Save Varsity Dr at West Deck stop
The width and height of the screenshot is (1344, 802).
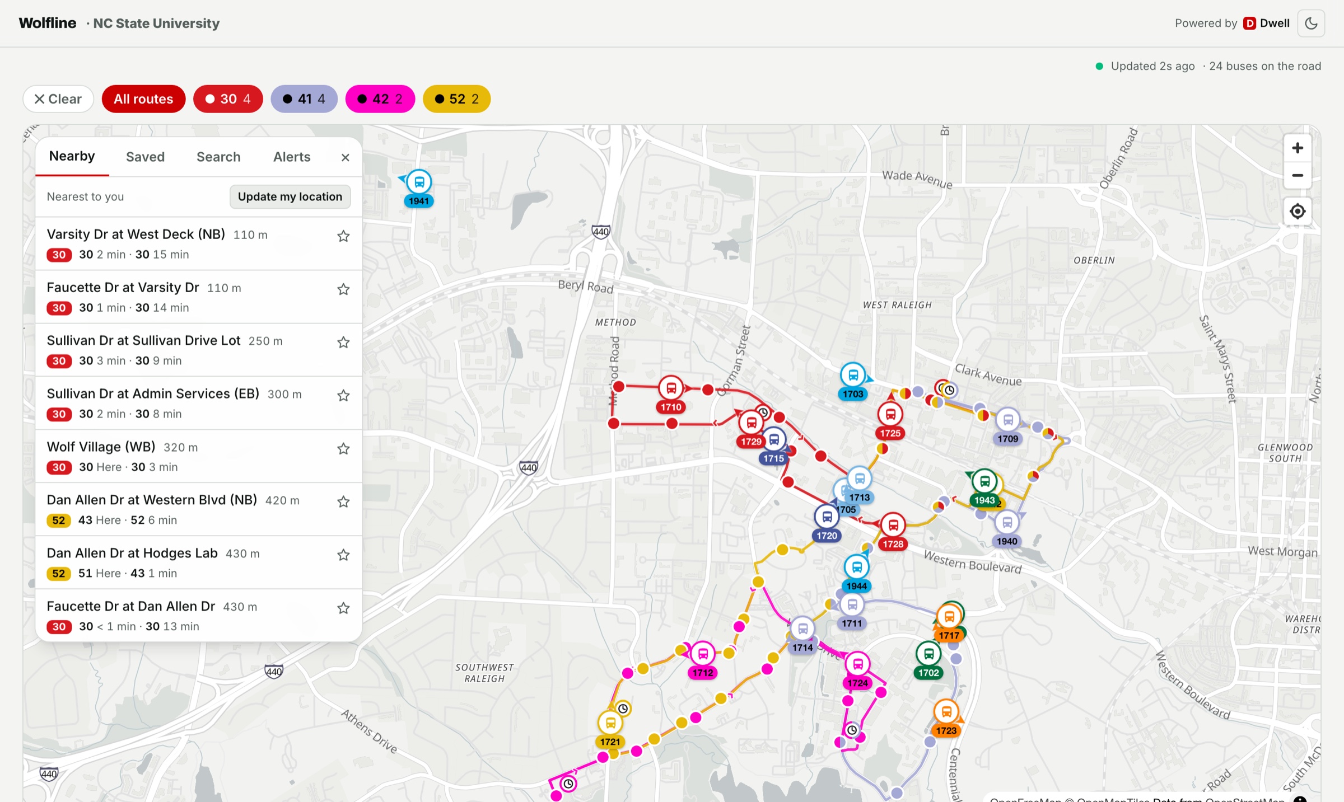(343, 236)
